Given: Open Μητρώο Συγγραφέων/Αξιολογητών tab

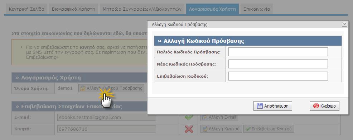Looking at the screenshot, I should (142, 9).
